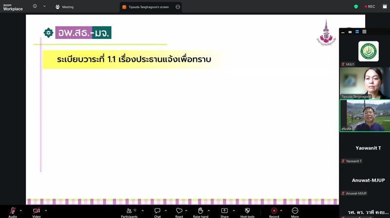Expand the Participants options arrow
This screenshot has width=390, height=218.
click(142, 211)
